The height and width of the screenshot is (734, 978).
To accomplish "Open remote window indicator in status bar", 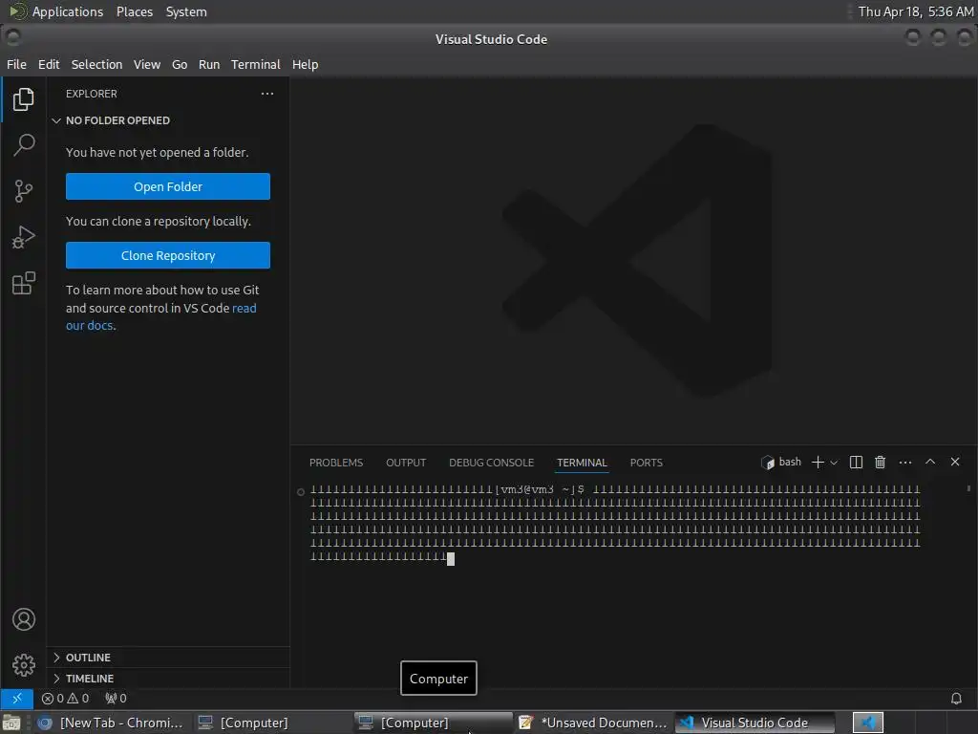I will tap(17, 698).
